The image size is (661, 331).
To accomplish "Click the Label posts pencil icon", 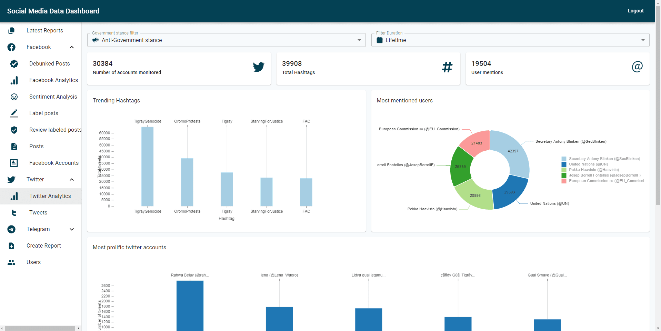I will click(x=14, y=113).
